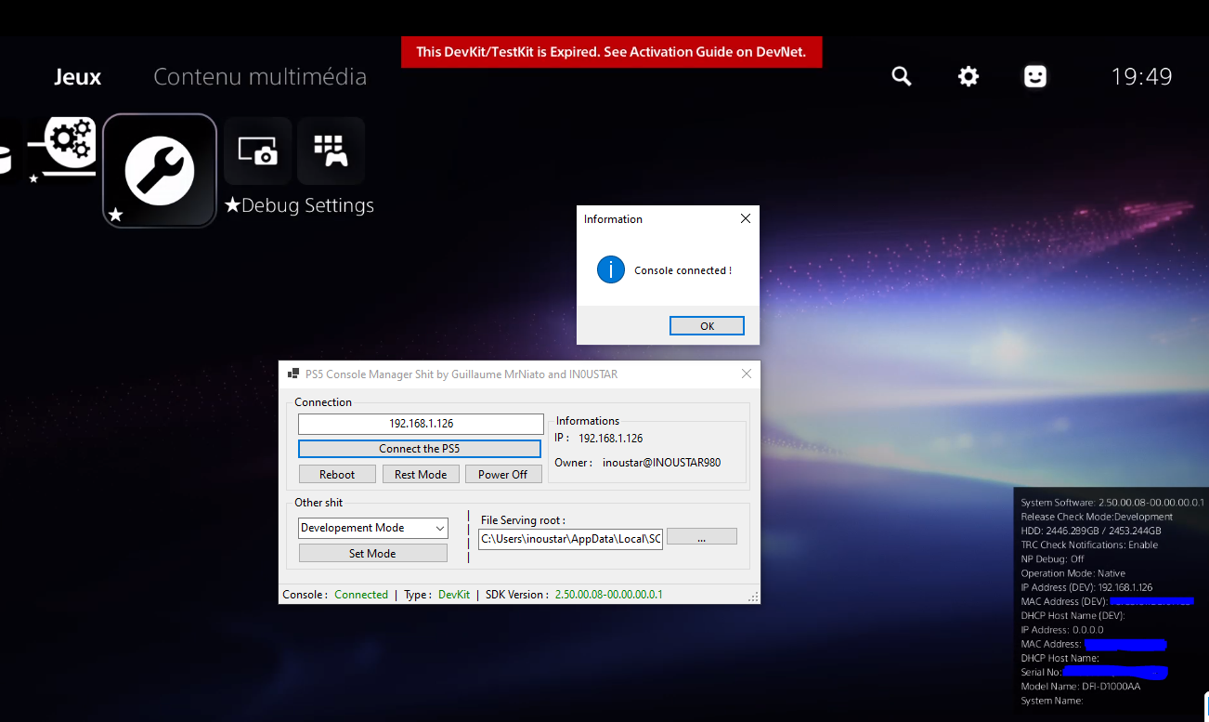Click the console IP address field

pos(421,424)
